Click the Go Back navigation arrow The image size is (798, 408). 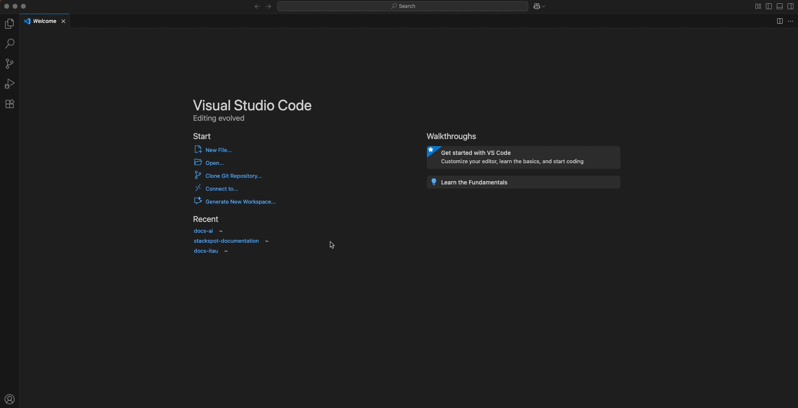(257, 6)
